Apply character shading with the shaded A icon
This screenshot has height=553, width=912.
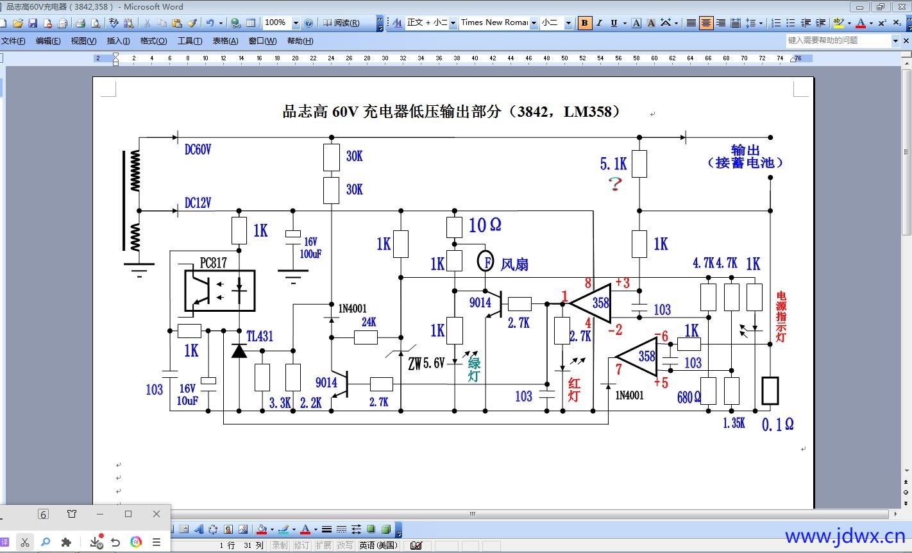click(650, 23)
